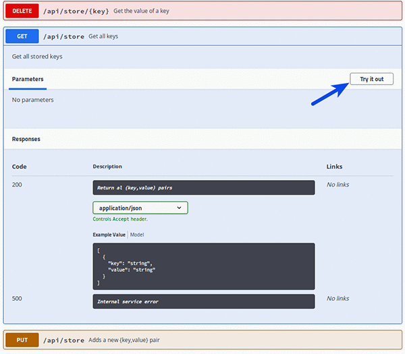
Task: Click the 'Internal service error' description box
Action: pyautogui.click(x=204, y=301)
